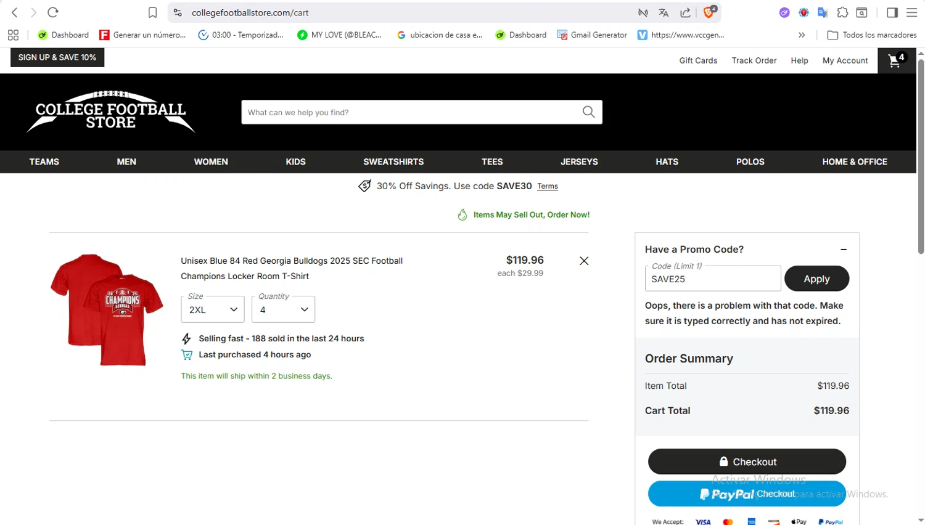
Task: Open the 03:00 Temporizador bookmark
Action: pos(240,35)
